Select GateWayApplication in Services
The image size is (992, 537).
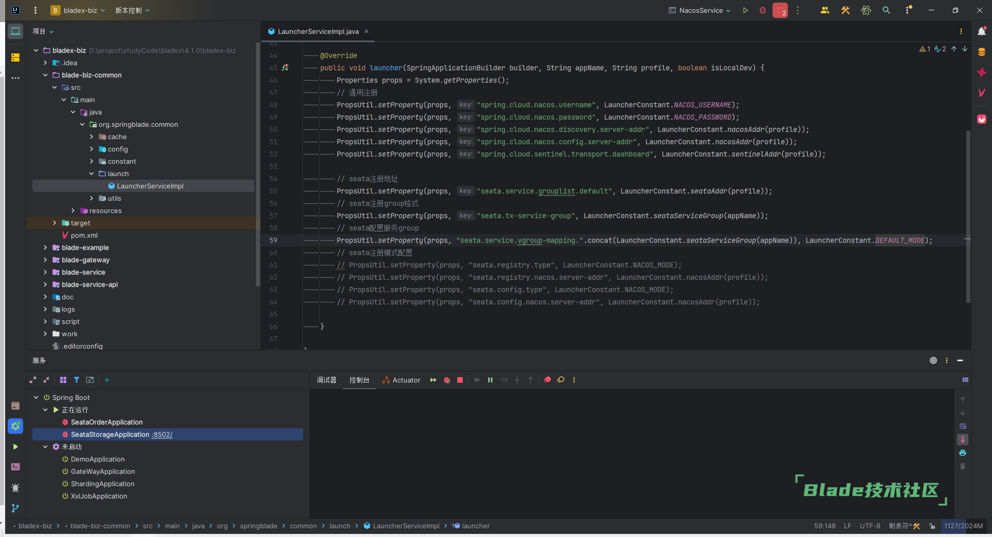pos(103,471)
